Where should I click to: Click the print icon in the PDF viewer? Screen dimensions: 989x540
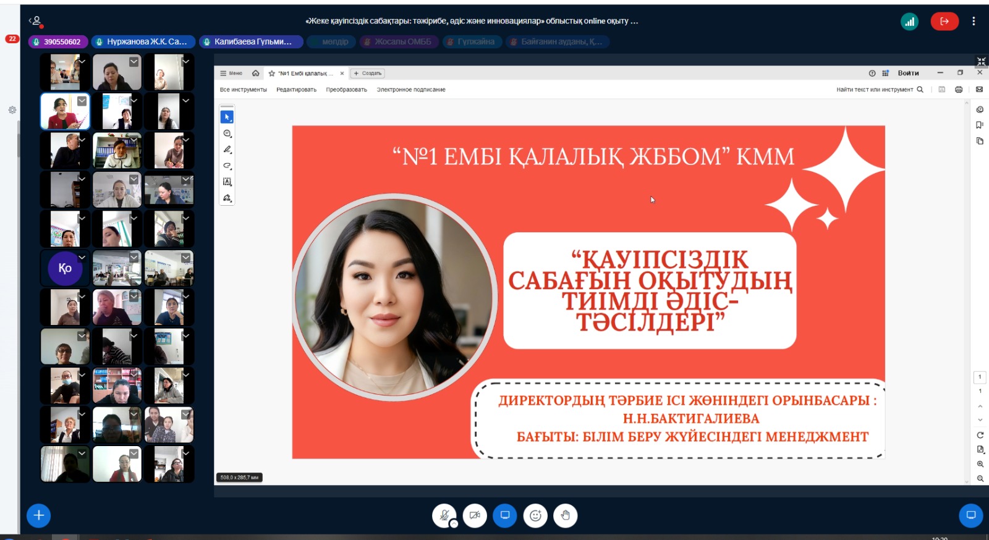tap(958, 90)
